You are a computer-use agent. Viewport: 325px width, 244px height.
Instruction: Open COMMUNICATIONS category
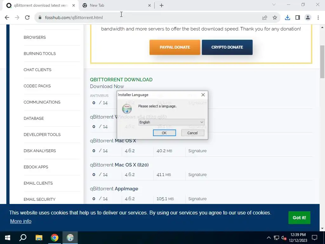[42, 102]
